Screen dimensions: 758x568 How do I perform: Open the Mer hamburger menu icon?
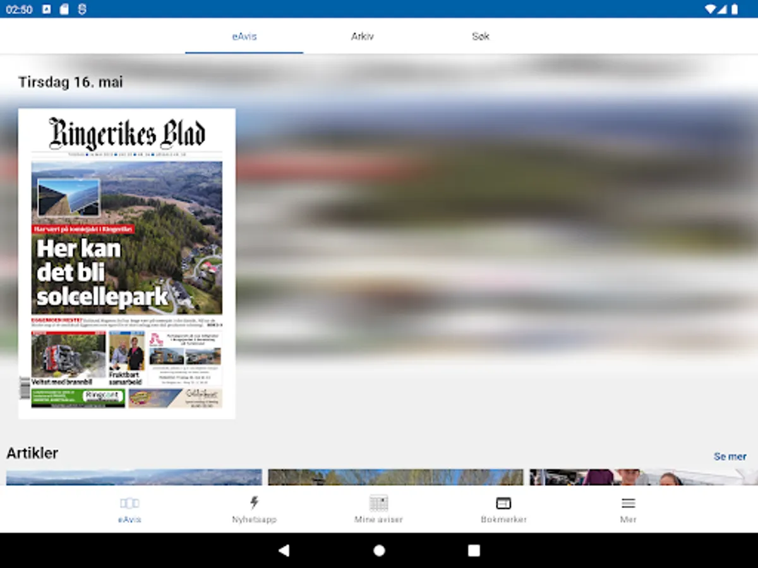coord(628,503)
